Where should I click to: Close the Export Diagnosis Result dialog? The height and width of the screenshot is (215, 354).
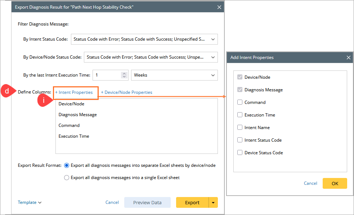pyautogui.click(x=219, y=7)
